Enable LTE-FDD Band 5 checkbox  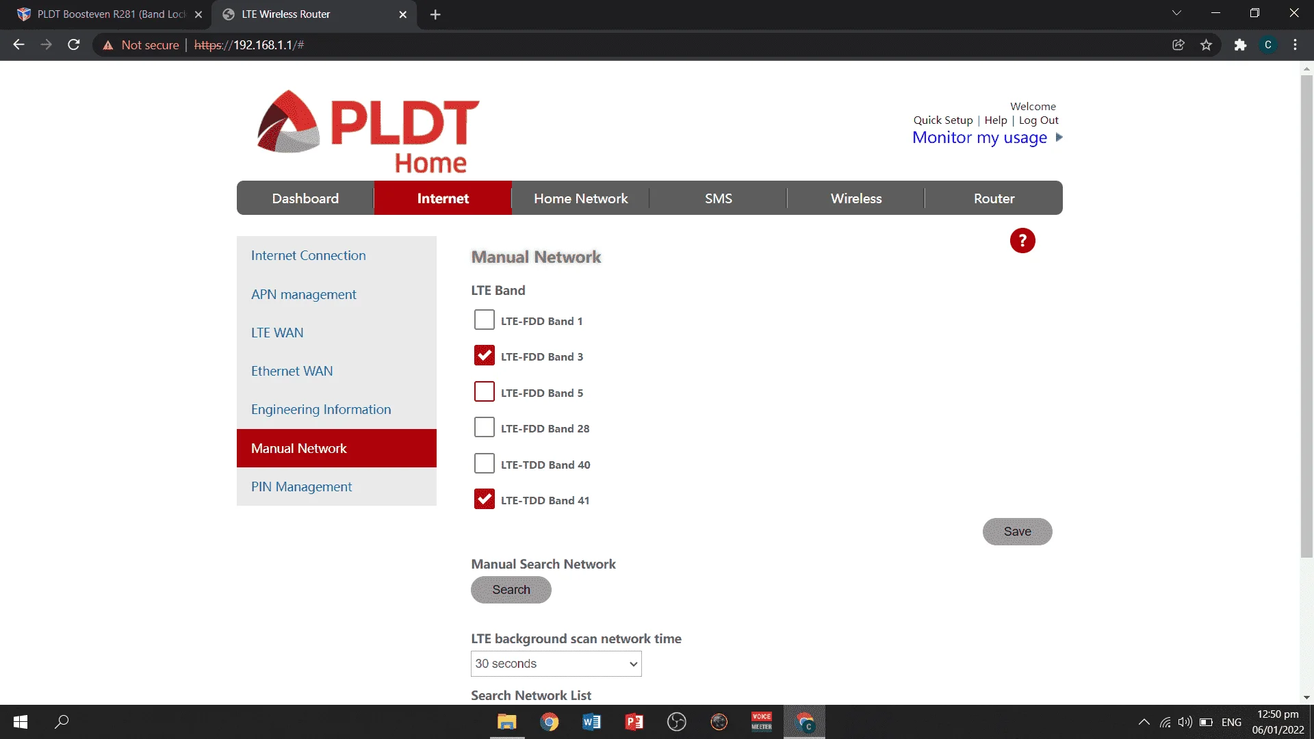(485, 392)
